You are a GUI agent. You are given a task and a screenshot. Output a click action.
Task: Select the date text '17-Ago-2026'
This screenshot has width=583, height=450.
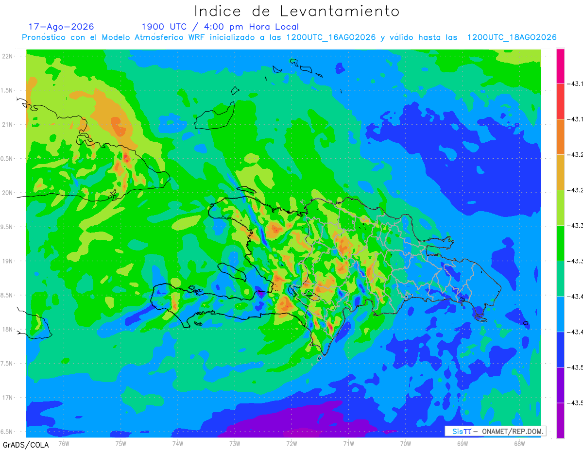point(61,27)
